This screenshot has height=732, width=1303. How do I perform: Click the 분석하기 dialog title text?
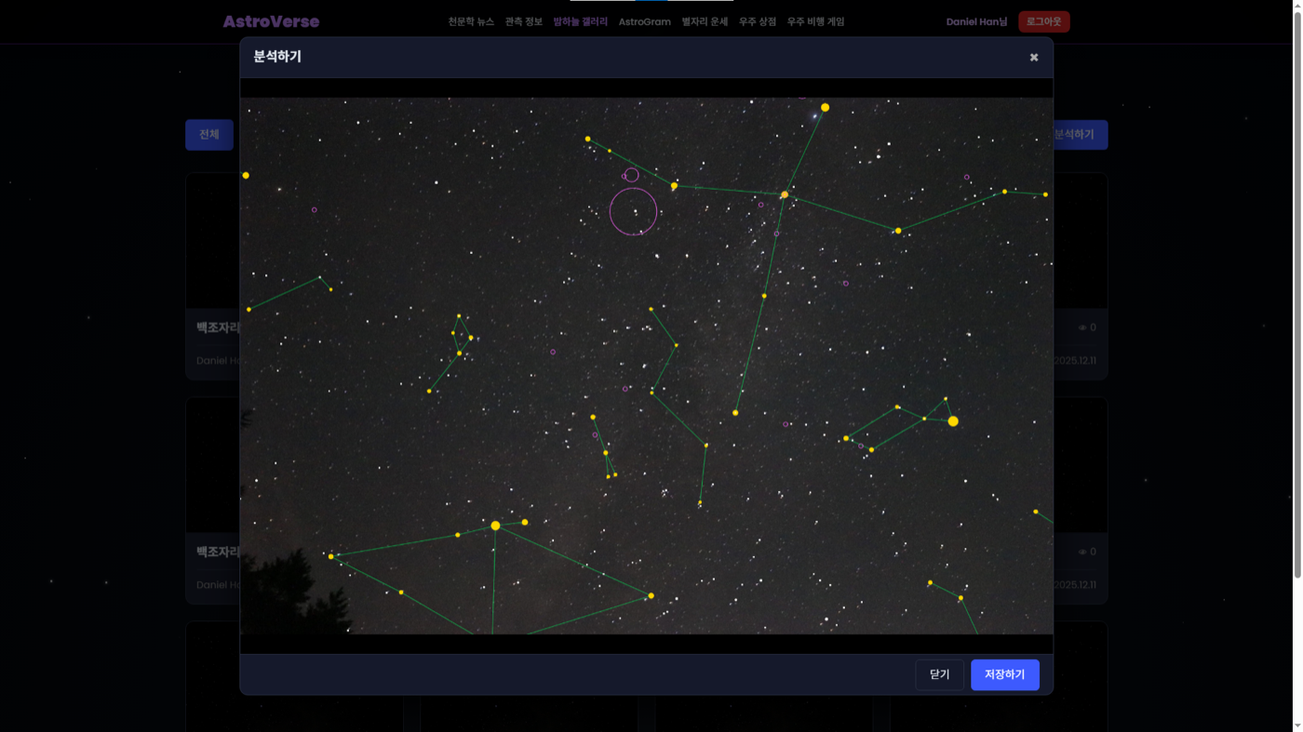click(x=277, y=57)
